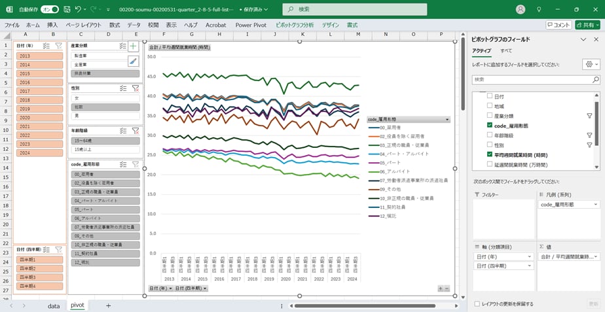The width and height of the screenshot is (605, 312).
Task: Click the コメント button
Action: (x=559, y=24)
